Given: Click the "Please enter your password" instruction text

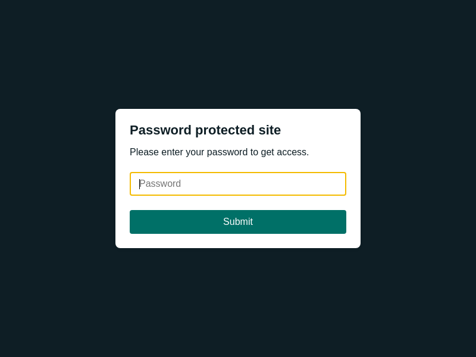Looking at the screenshot, I should [x=219, y=152].
